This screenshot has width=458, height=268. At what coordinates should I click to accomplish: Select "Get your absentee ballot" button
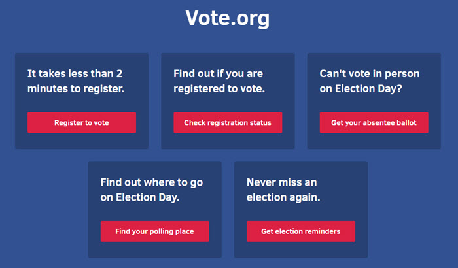[374, 122]
